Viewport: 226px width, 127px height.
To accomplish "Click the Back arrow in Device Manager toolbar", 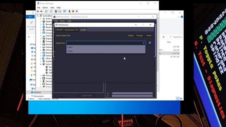I will [x=38, y=11].
